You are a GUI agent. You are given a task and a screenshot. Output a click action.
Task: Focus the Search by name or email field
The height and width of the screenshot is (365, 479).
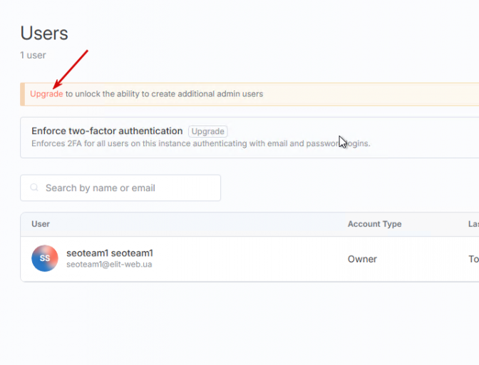[x=128, y=188]
